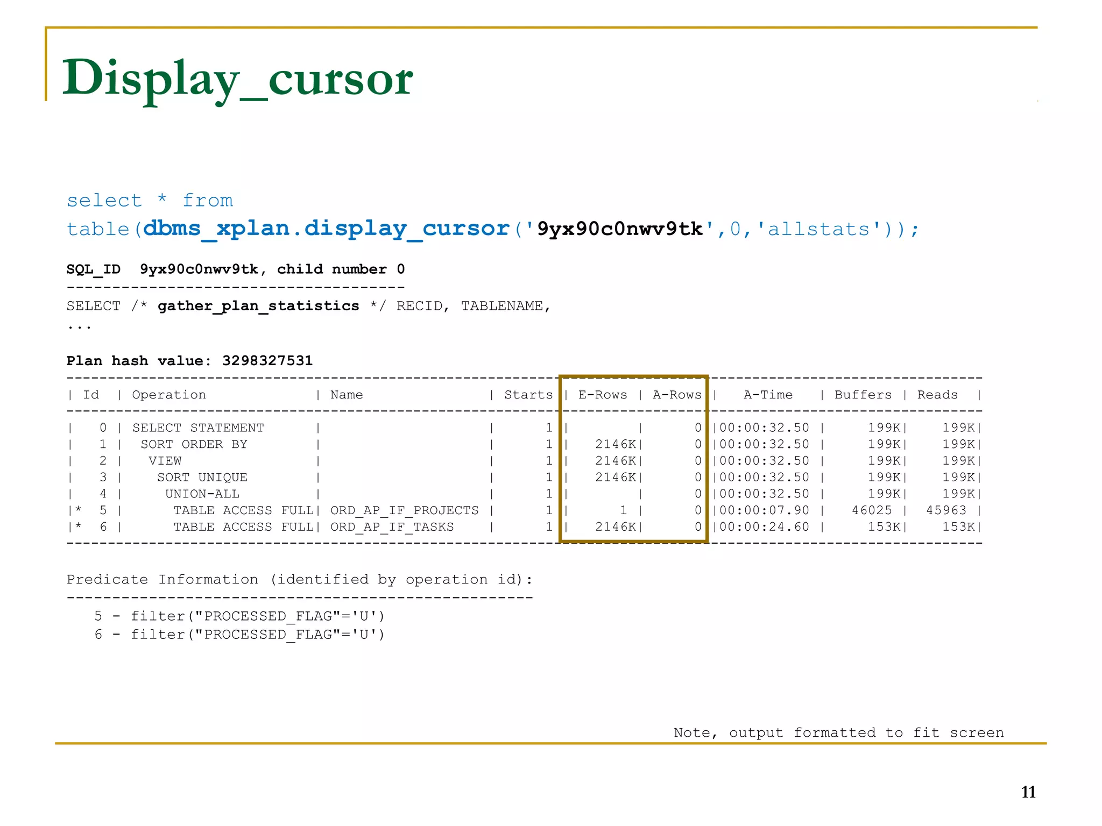This screenshot has height=826, width=1102.
Task: Click A-Time '00:00:07.90' value
Action: click(764, 511)
